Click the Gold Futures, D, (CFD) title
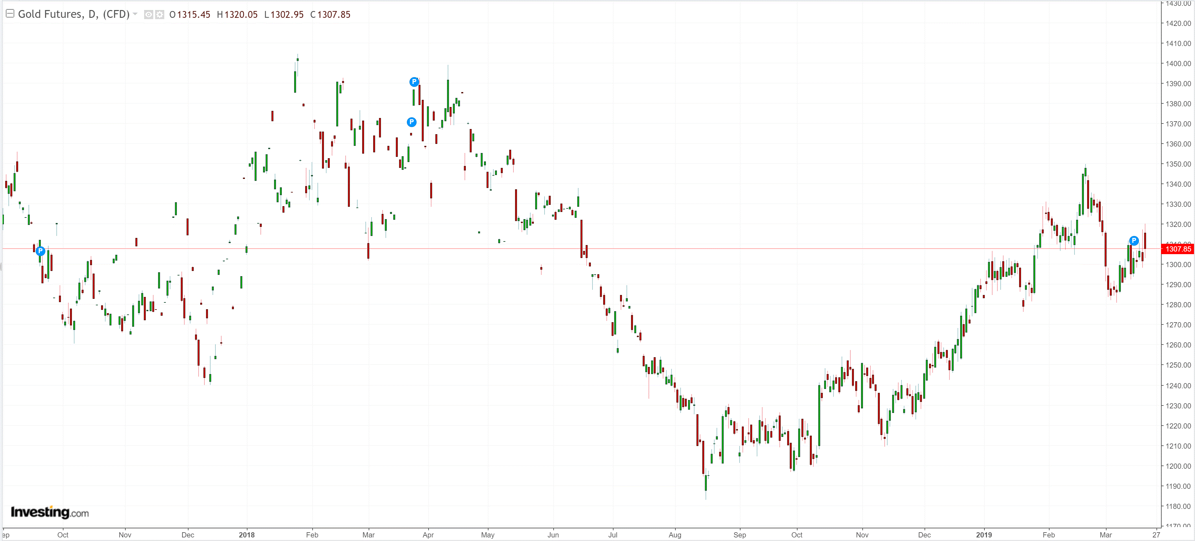This screenshot has width=1195, height=541. coord(73,14)
